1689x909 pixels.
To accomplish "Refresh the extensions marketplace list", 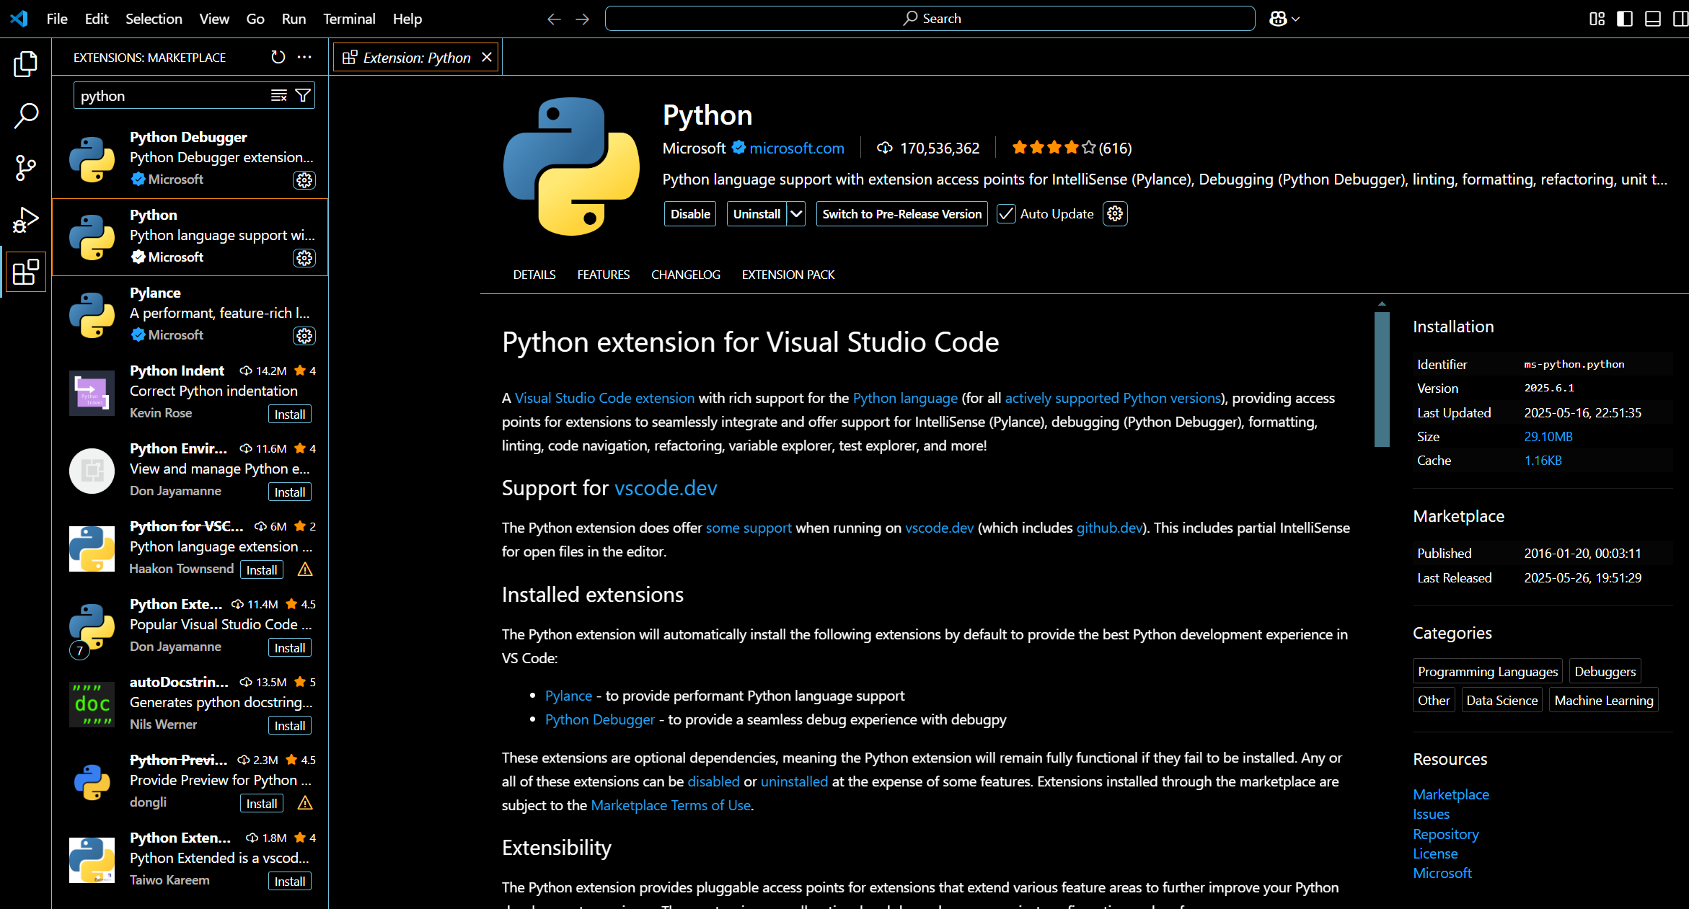I will coord(278,57).
